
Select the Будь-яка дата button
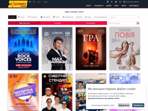24,23
